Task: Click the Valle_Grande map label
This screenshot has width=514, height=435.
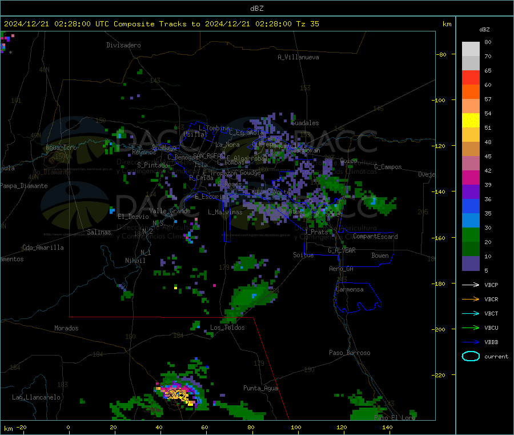Action: coord(170,211)
